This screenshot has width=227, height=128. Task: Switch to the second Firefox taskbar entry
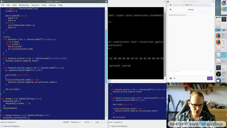[221, 42]
